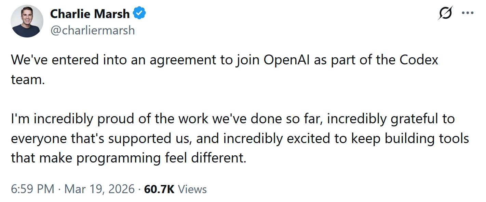
Task: Open the three-dot More options menu
Action: [x=467, y=13]
